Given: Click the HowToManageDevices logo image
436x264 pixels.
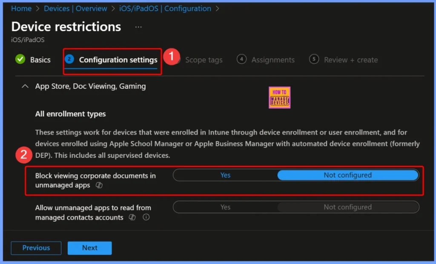Looking at the screenshot, I should pyautogui.click(x=279, y=97).
